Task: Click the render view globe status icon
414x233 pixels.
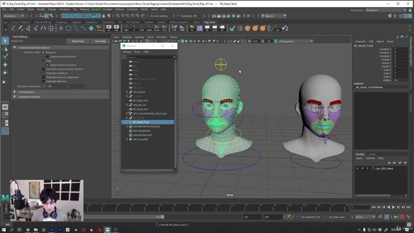Action: click(234, 16)
